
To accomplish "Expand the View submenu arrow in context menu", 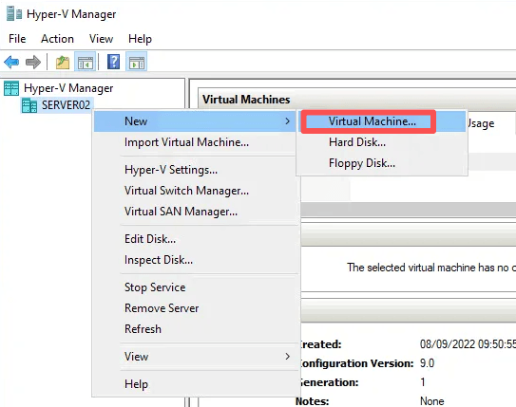I will point(287,357).
